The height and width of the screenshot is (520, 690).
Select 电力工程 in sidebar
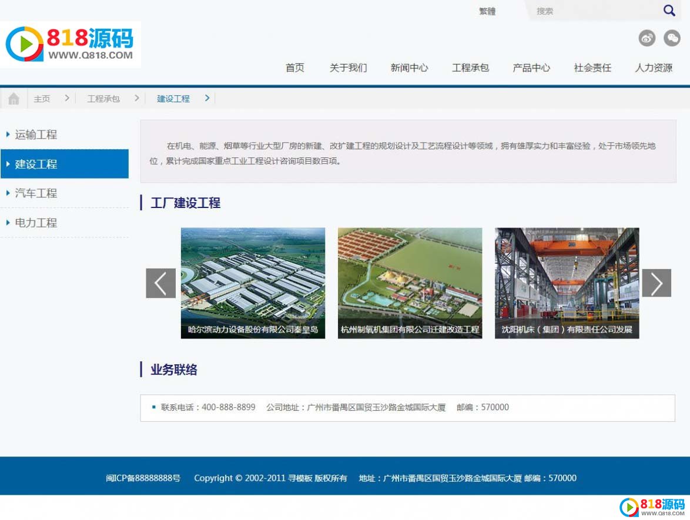pyautogui.click(x=64, y=223)
